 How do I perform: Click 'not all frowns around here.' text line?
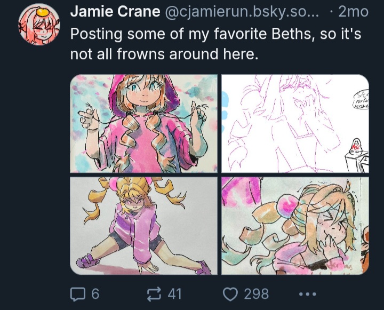(x=164, y=54)
